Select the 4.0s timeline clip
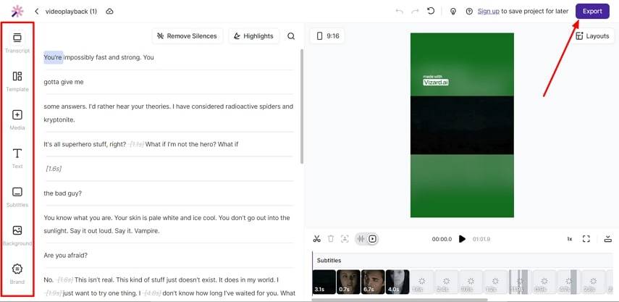 tap(397, 282)
